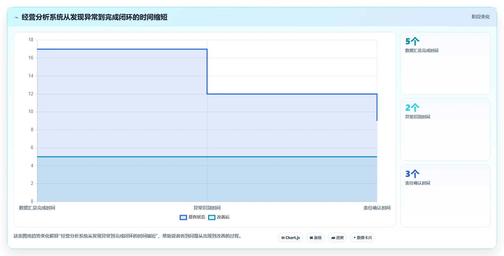
Task: Click 异常识别时间 label in the 2个 card
Action: [x=418, y=117]
